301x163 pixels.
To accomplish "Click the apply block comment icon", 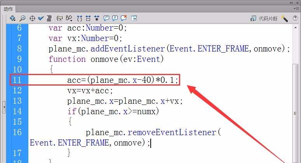I will pos(106,18).
